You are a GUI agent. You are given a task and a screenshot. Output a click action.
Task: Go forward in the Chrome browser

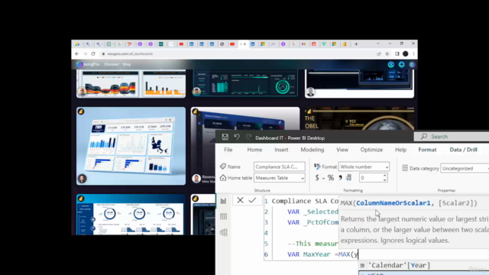coord(85,53)
